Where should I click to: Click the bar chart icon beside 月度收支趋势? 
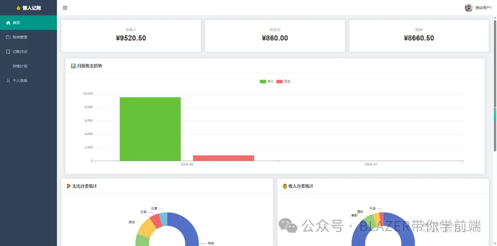click(73, 66)
